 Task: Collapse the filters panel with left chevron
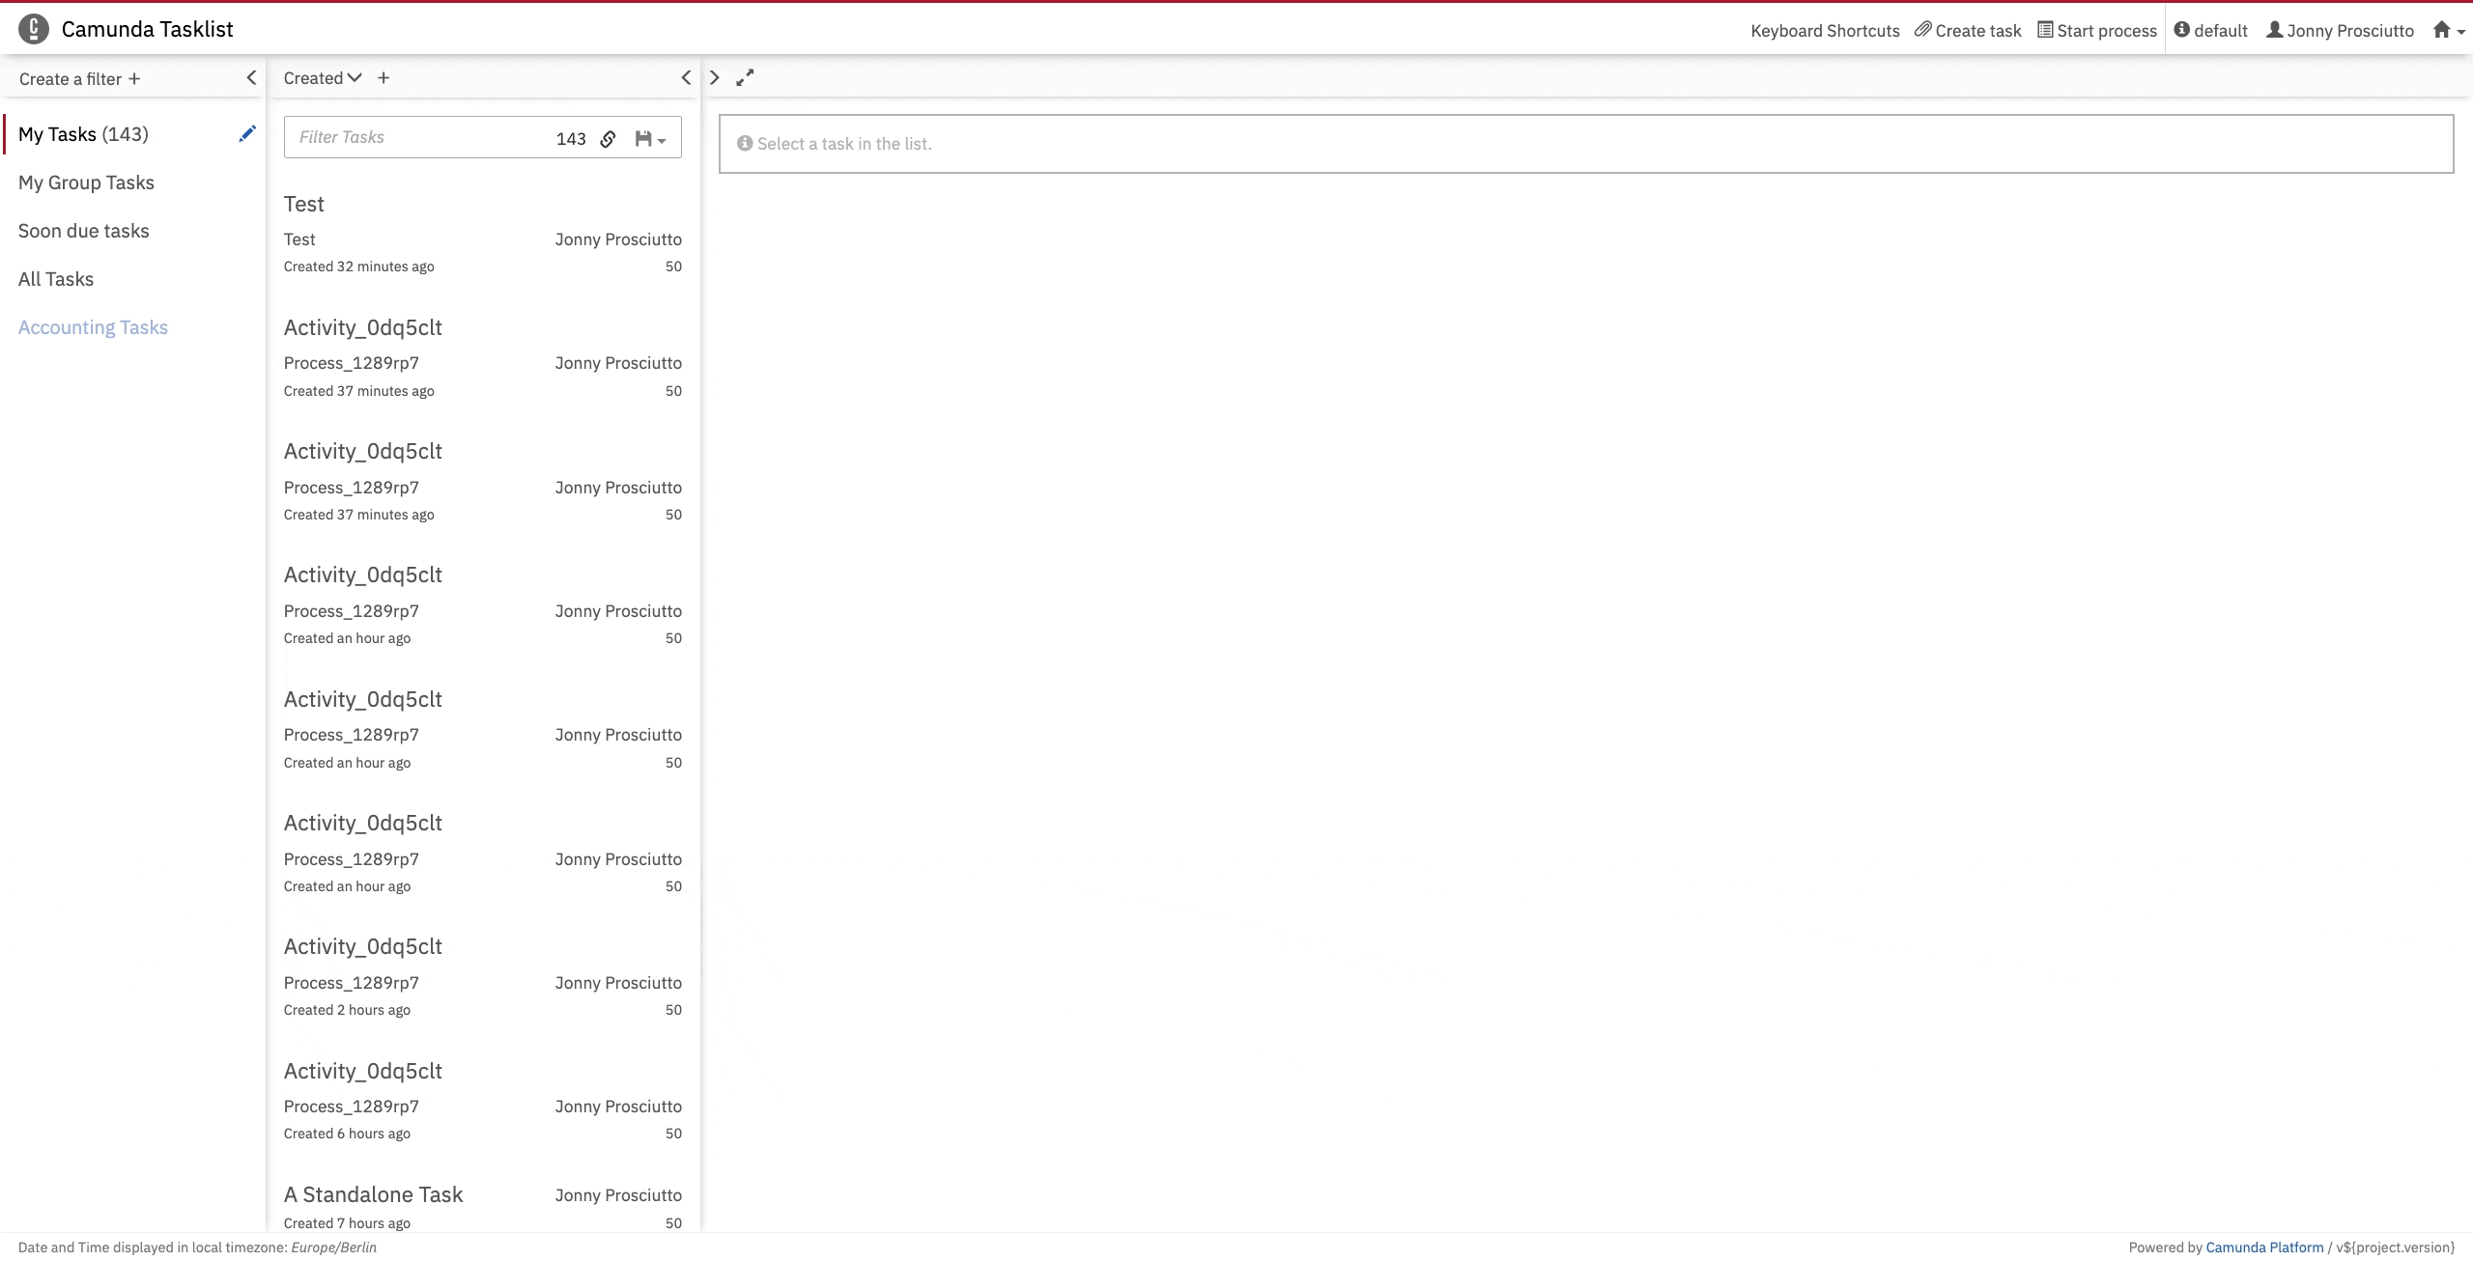click(251, 77)
